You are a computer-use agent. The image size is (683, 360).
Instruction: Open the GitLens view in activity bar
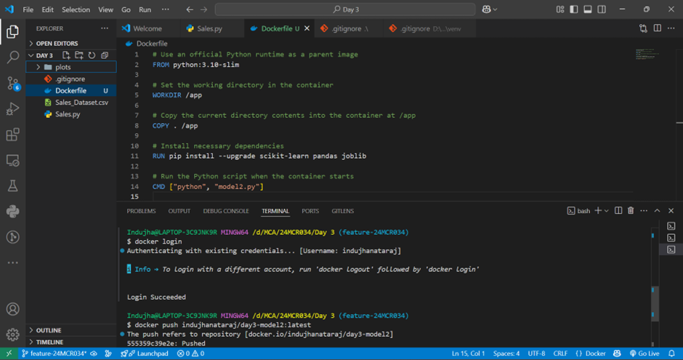pyautogui.click(x=12, y=237)
